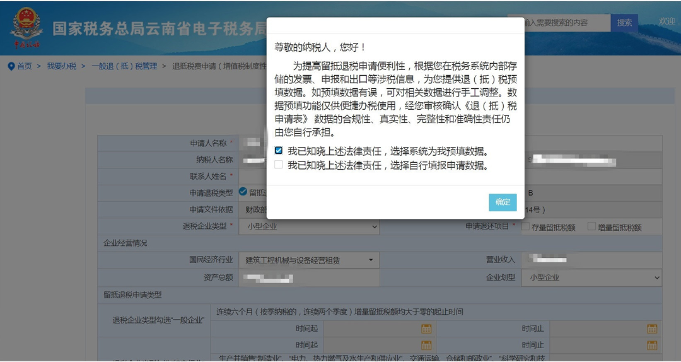Viewport: 681px width, 362px height.
Task: Open calendar for second 时间止 field
Action: coord(652,345)
